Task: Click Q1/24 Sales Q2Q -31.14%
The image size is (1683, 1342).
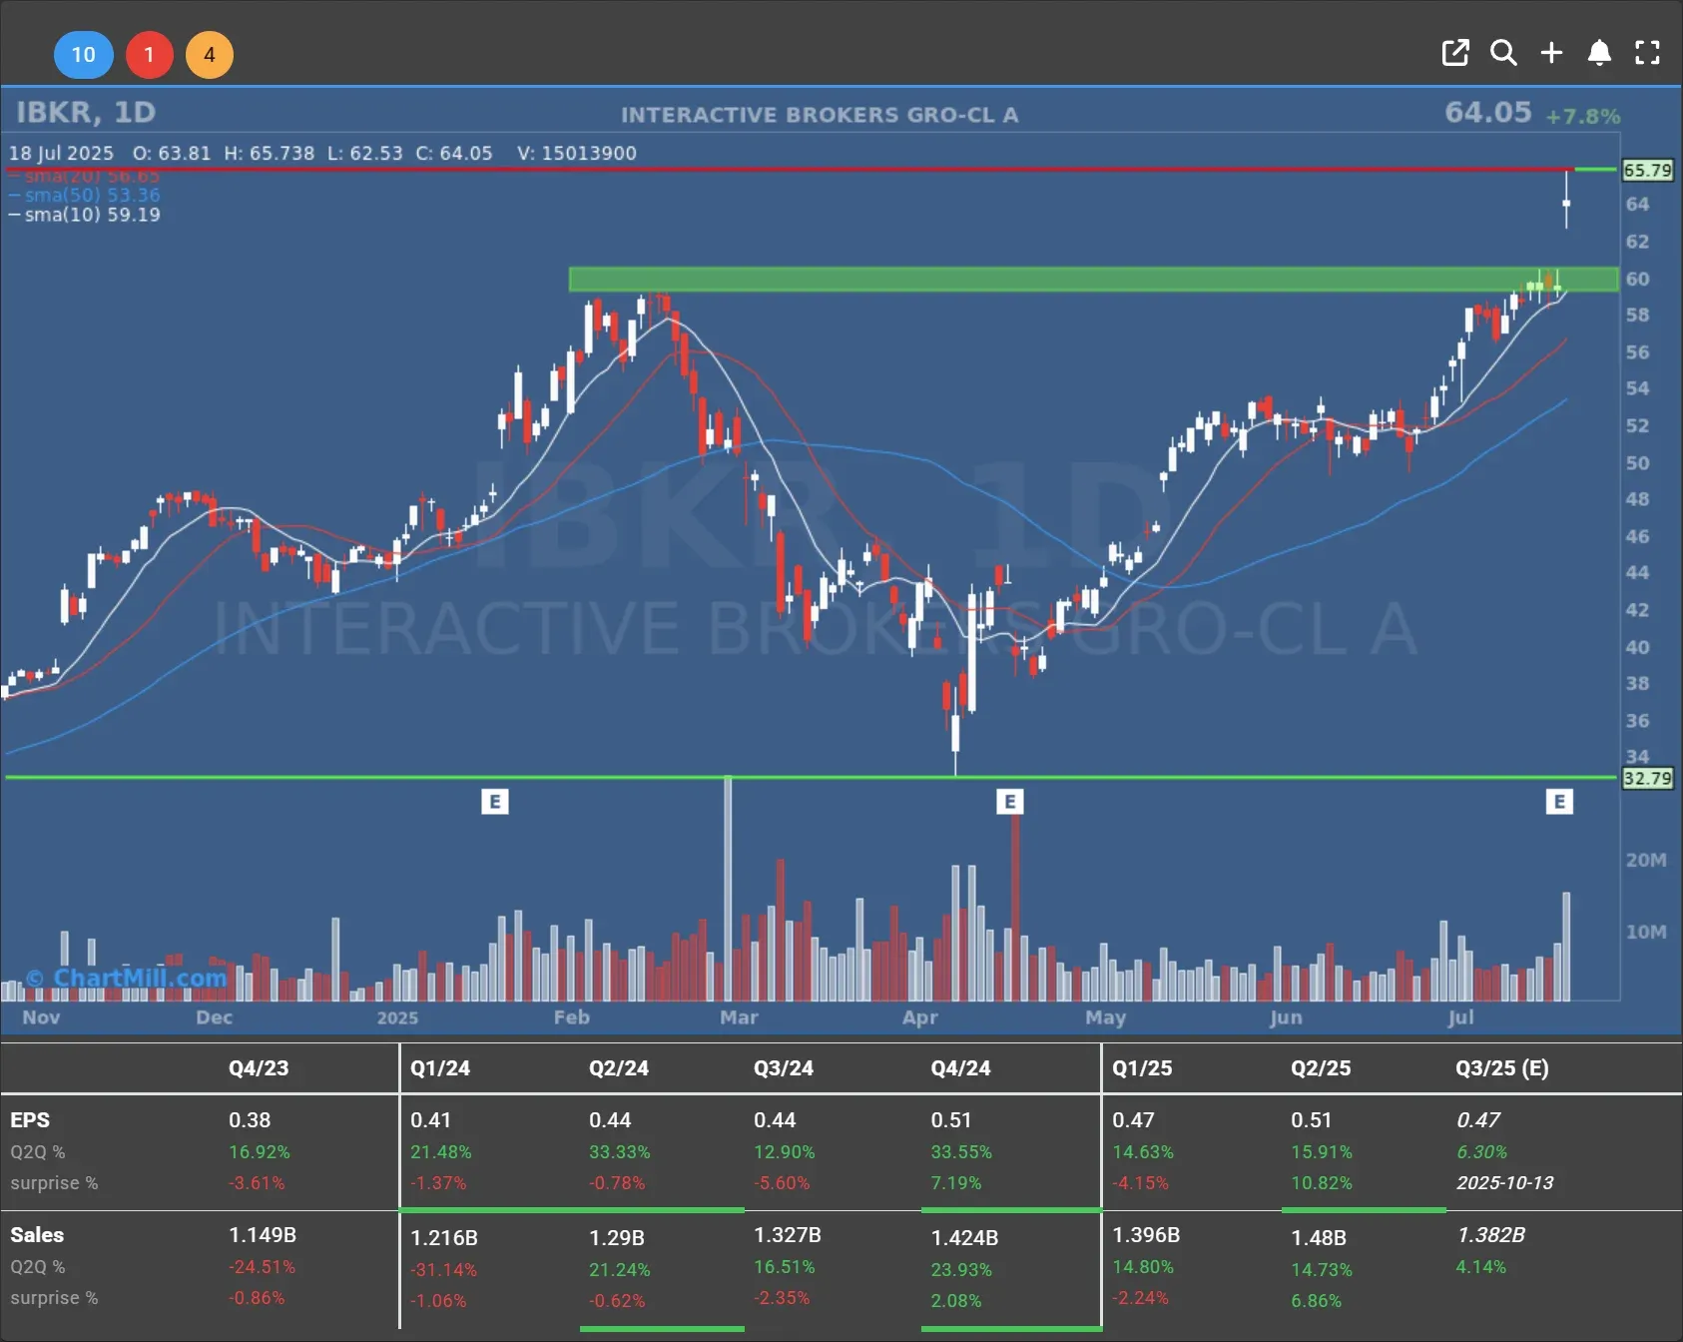Action: (x=444, y=1270)
